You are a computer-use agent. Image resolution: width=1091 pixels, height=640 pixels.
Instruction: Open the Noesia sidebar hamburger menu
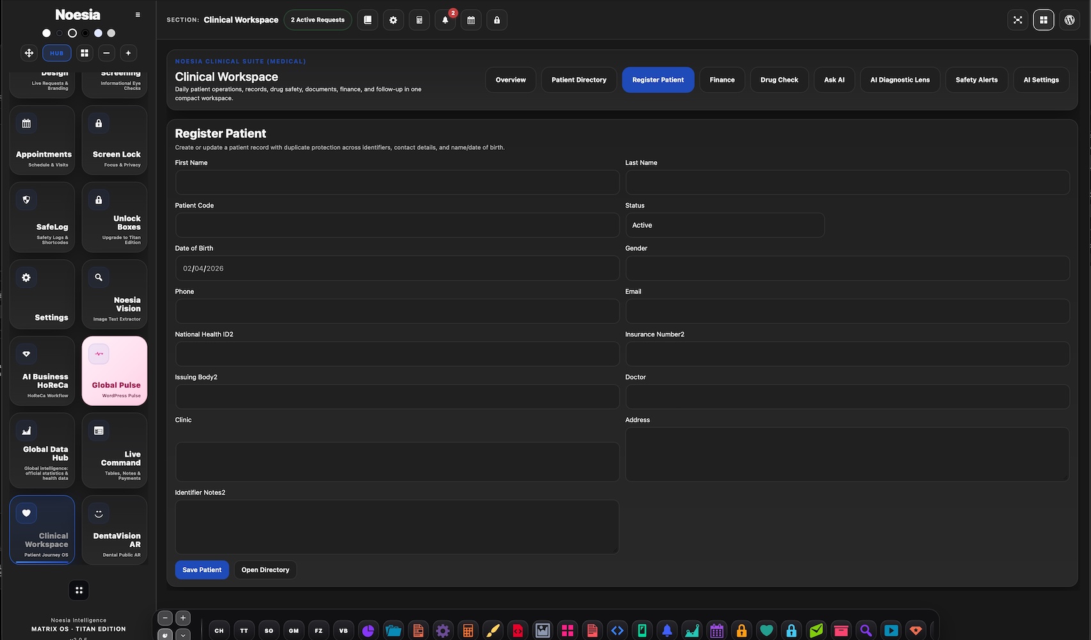pyautogui.click(x=138, y=15)
